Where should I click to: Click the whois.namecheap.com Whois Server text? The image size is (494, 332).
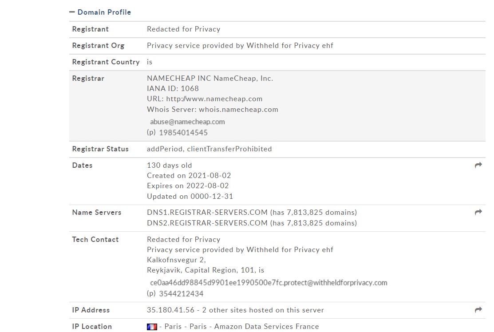[x=238, y=109]
